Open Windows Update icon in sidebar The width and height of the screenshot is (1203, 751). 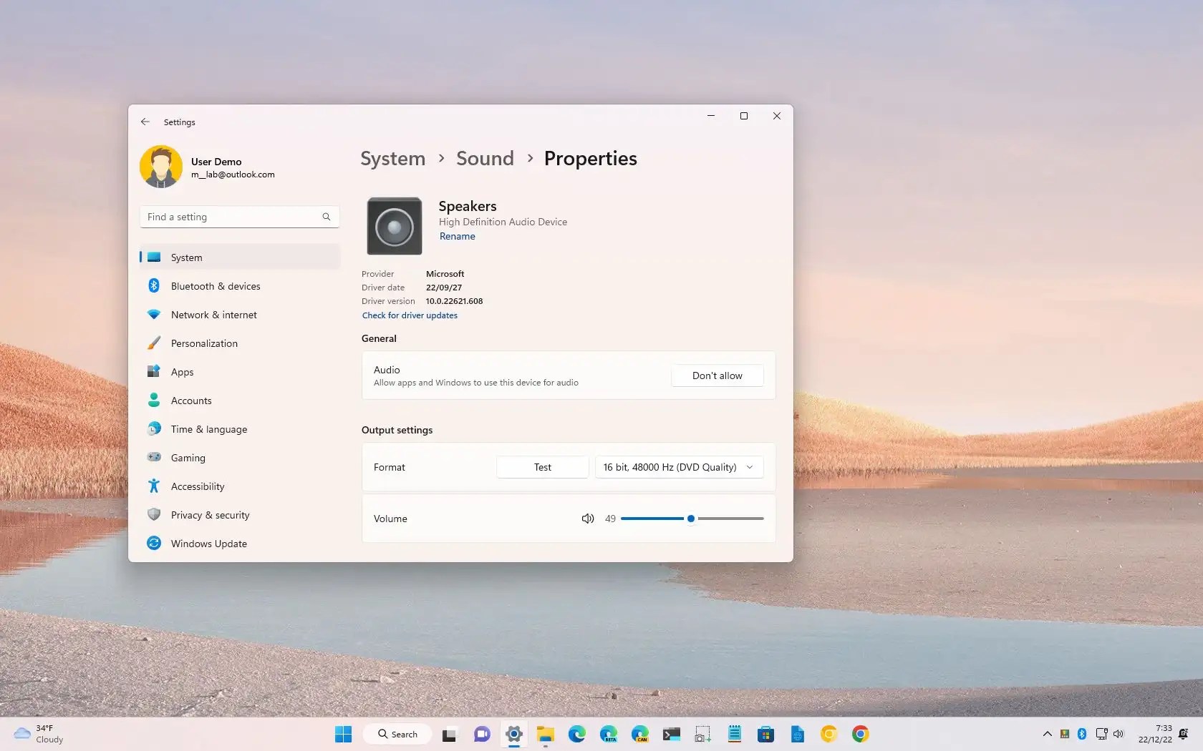(155, 543)
